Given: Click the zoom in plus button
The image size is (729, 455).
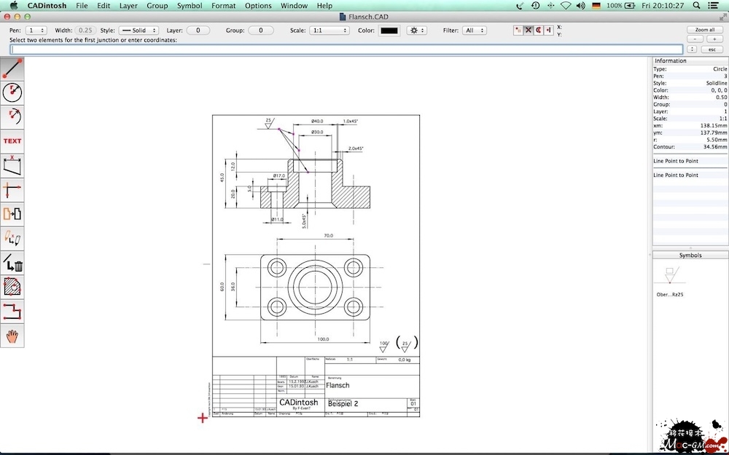Looking at the screenshot, I should pyautogui.click(x=714, y=39).
